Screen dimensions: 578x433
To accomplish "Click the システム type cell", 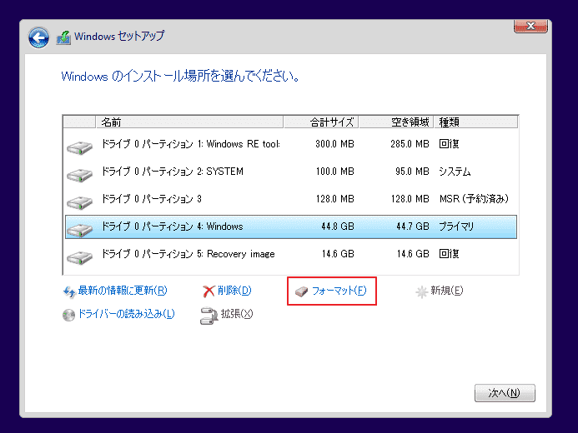I will [x=455, y=172].
